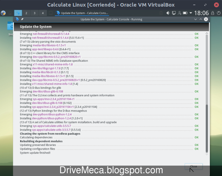
Task: Click Emerging media-libs/libvisio-0.1.5-r1 package name
Action: [x=49, y=45]
